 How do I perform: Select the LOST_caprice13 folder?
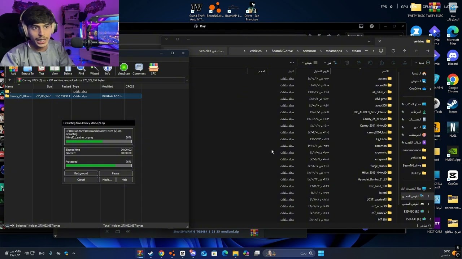379,199
